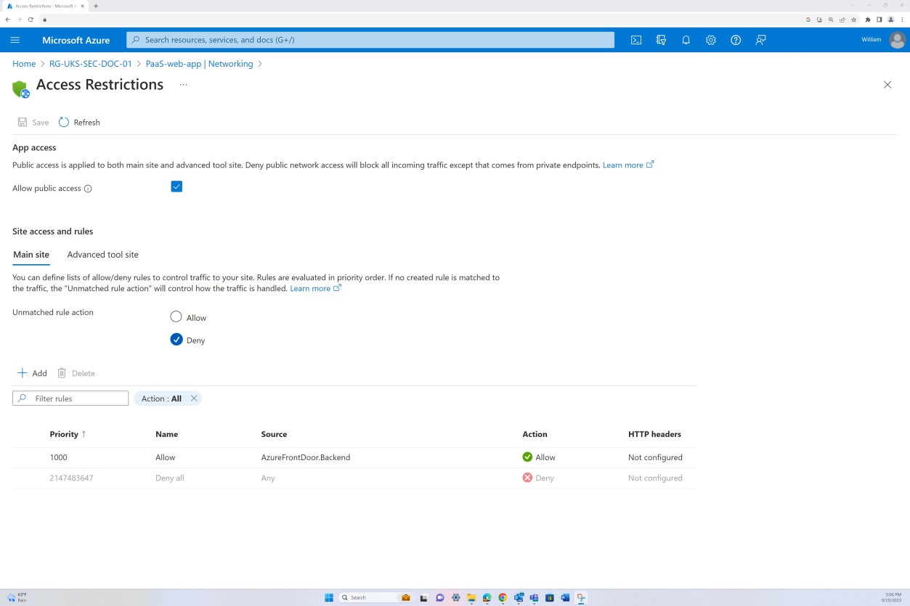Clear the Action filter pill

click(193, 398)
